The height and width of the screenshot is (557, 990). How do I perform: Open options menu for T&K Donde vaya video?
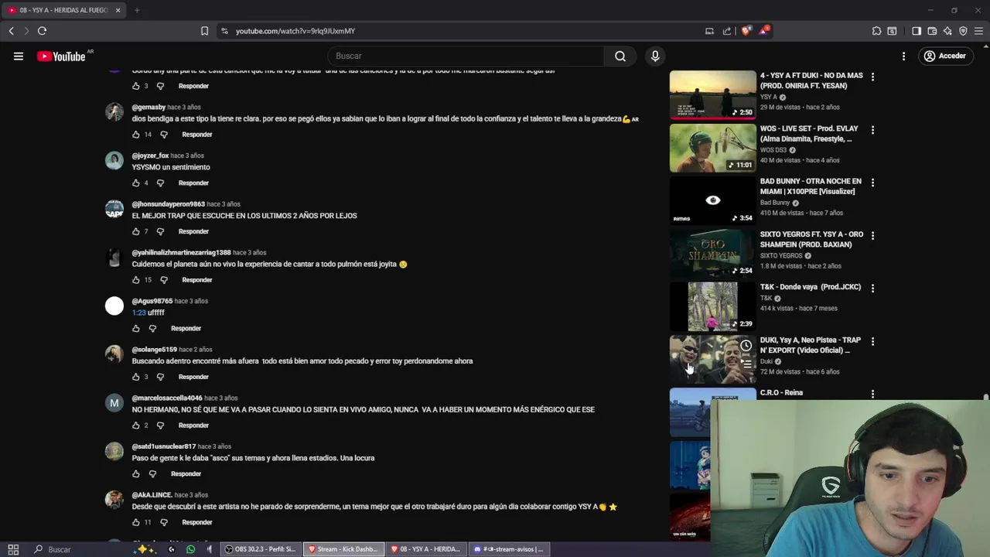[x=872, y=288]
